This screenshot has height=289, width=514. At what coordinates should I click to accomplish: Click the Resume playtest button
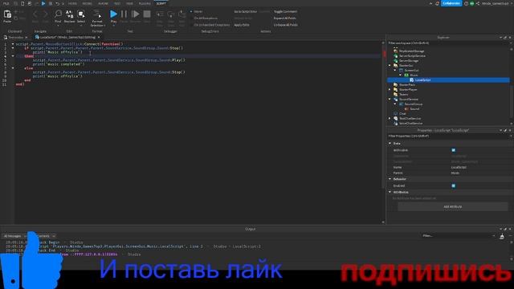(x=135, y=14)
